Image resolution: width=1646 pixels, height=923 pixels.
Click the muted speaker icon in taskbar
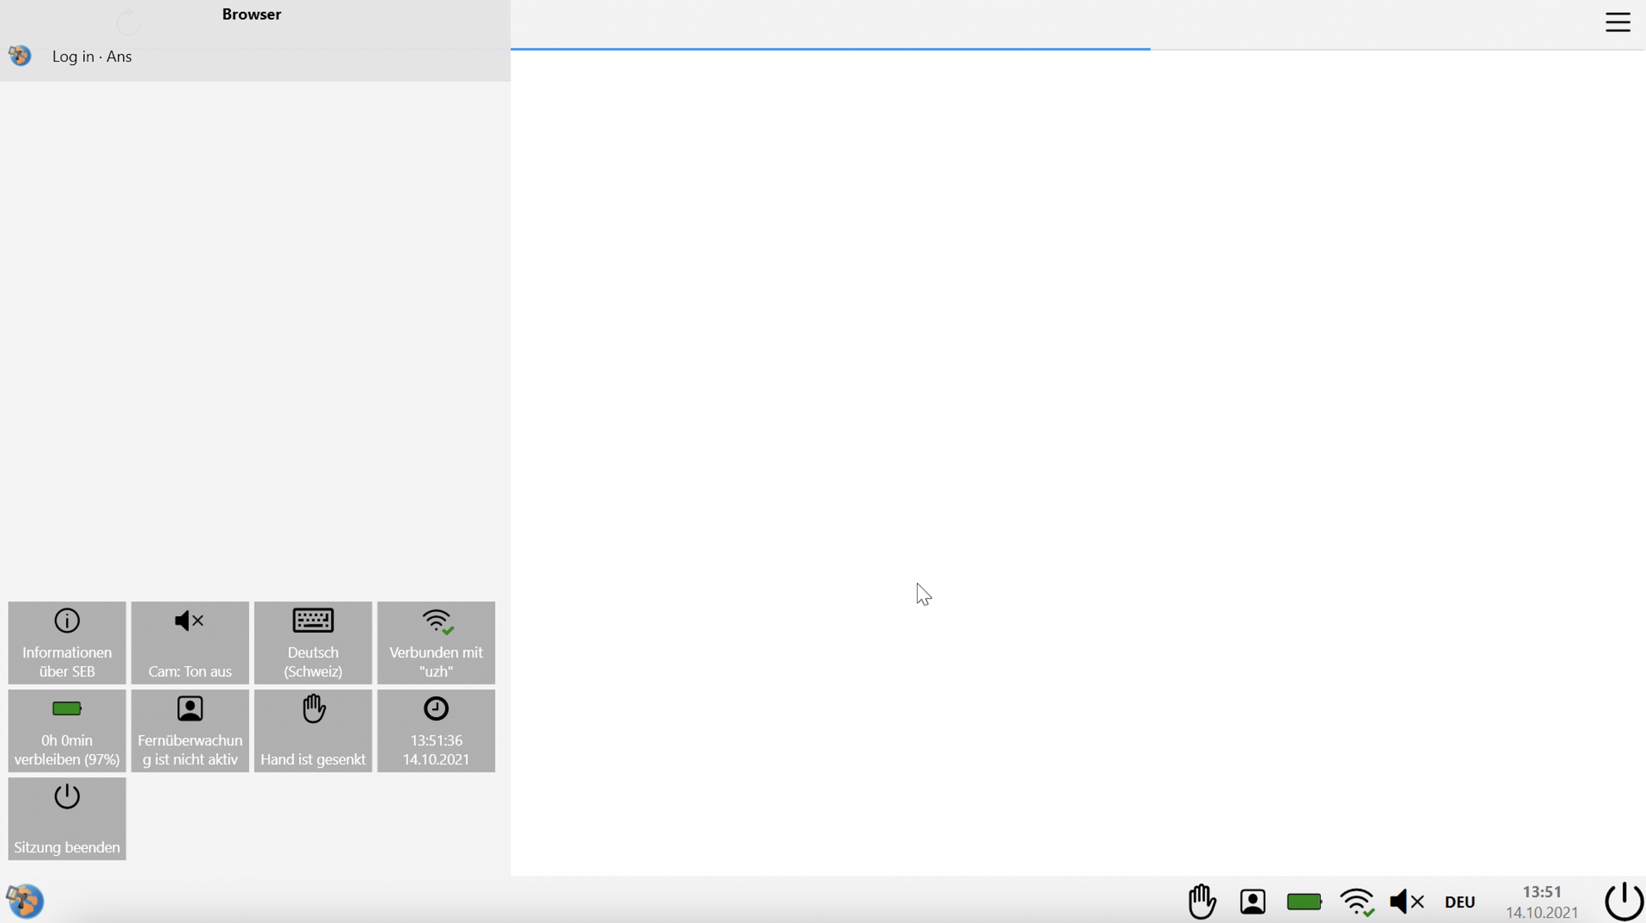point(1406,901)
